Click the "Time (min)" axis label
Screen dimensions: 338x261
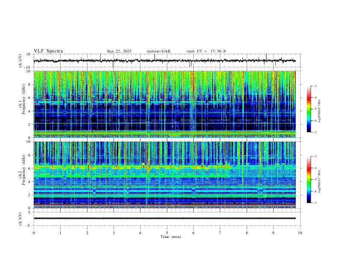[x=171, y=237]
